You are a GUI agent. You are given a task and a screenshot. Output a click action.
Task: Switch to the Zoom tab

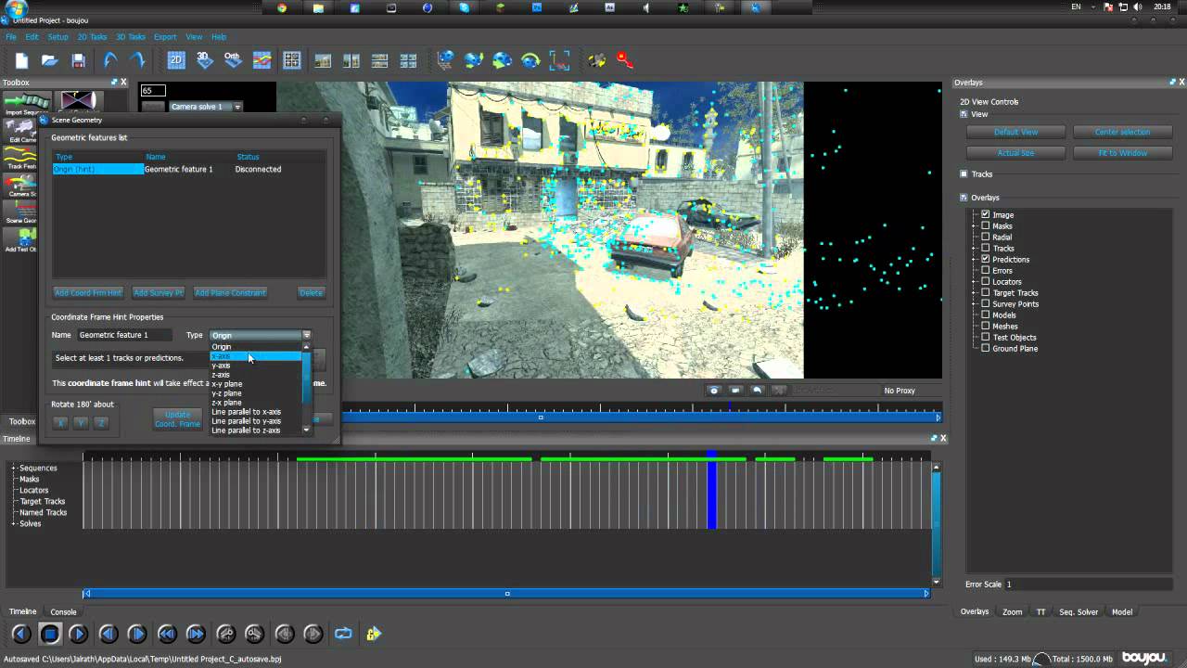coord(1012,611)
